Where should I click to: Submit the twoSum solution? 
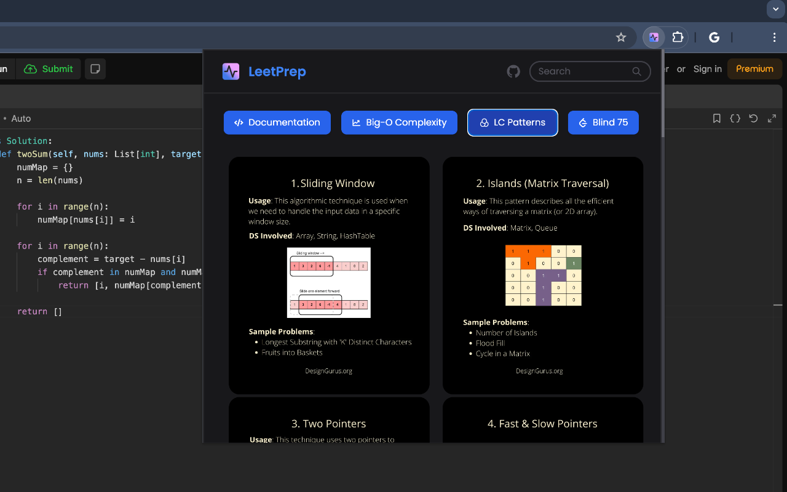point(49,69)
